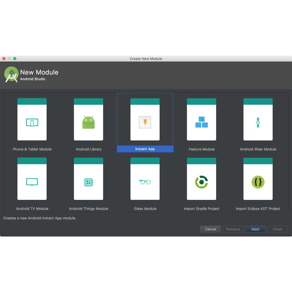This screenshot has height=292, width=292.
Task: Click the highlighted 'Instant App' label
Action: point(145,149)
